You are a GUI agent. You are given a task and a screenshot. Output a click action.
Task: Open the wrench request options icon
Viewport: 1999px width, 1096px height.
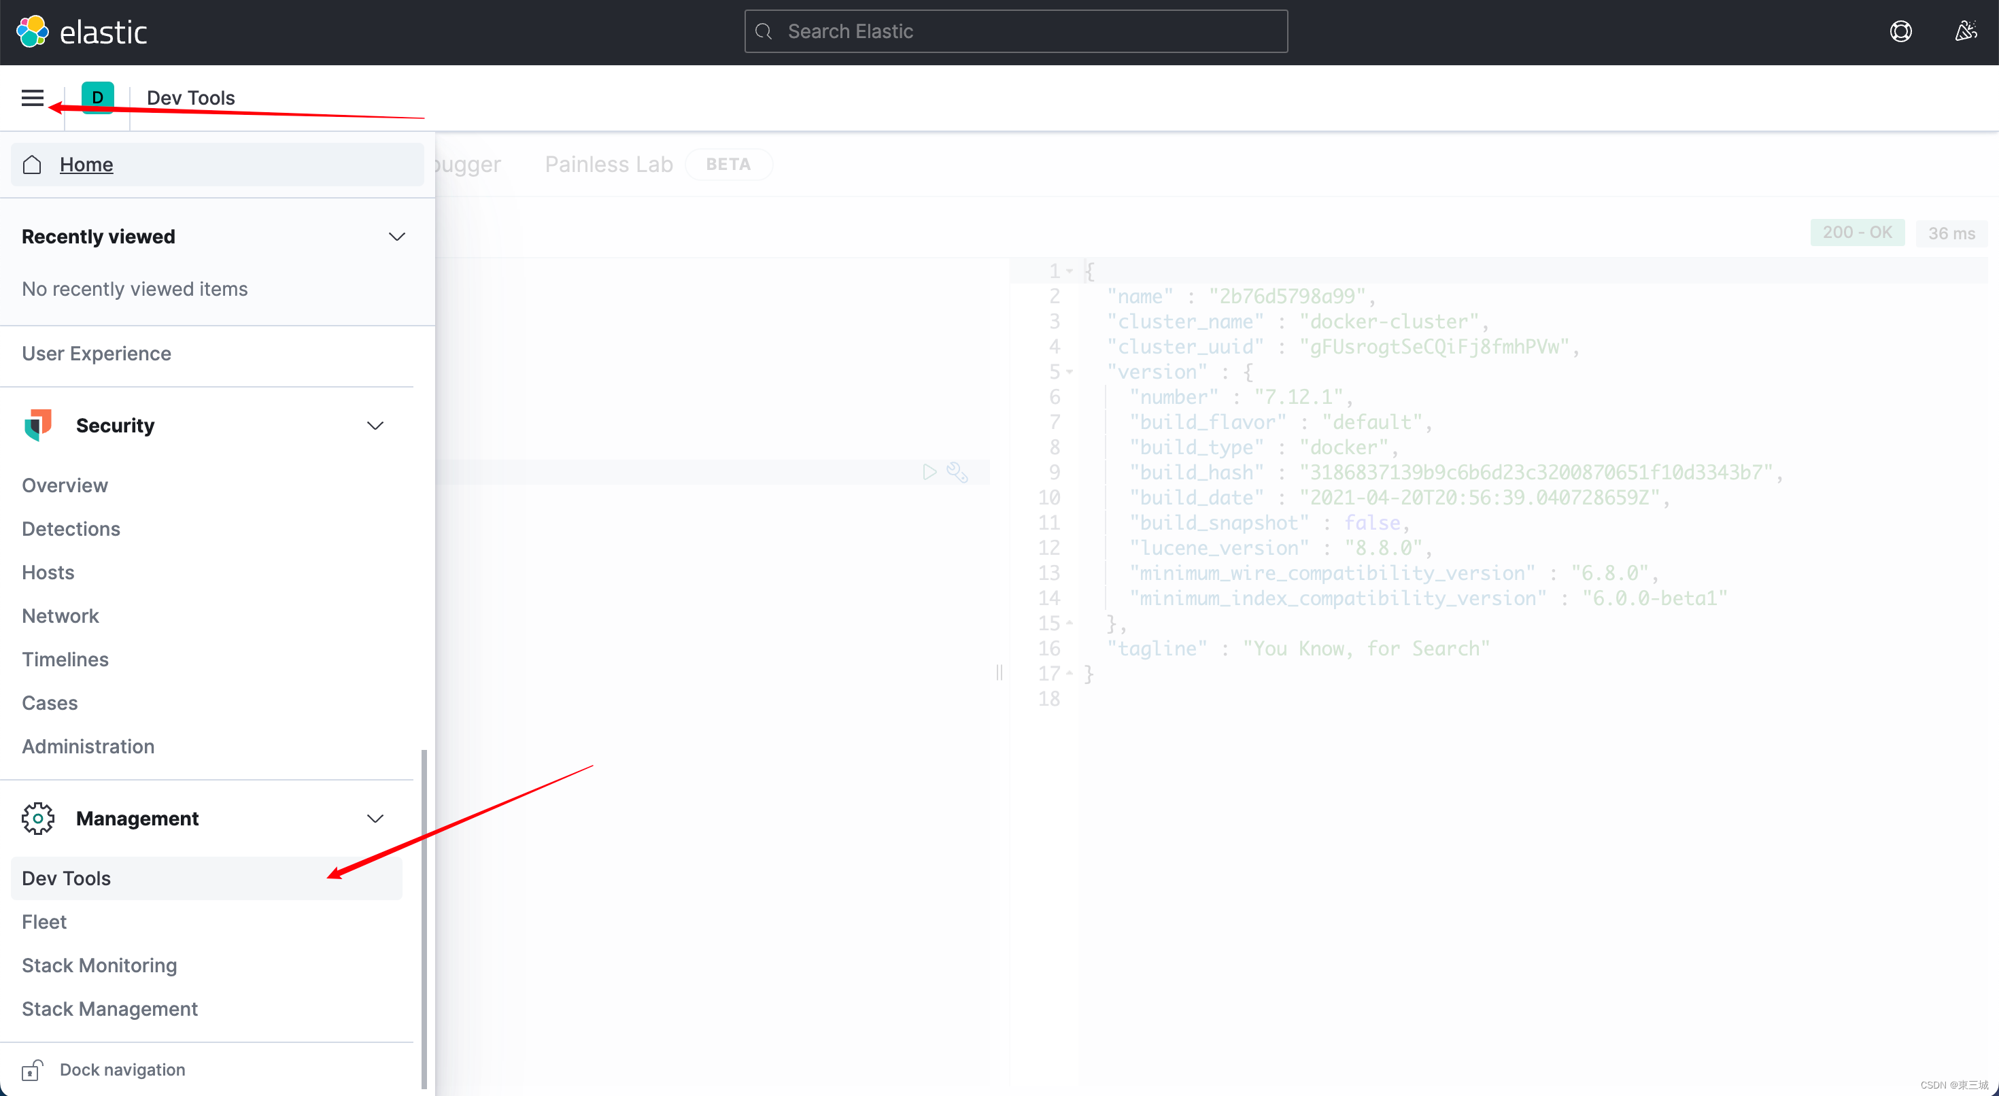point(957,472)
